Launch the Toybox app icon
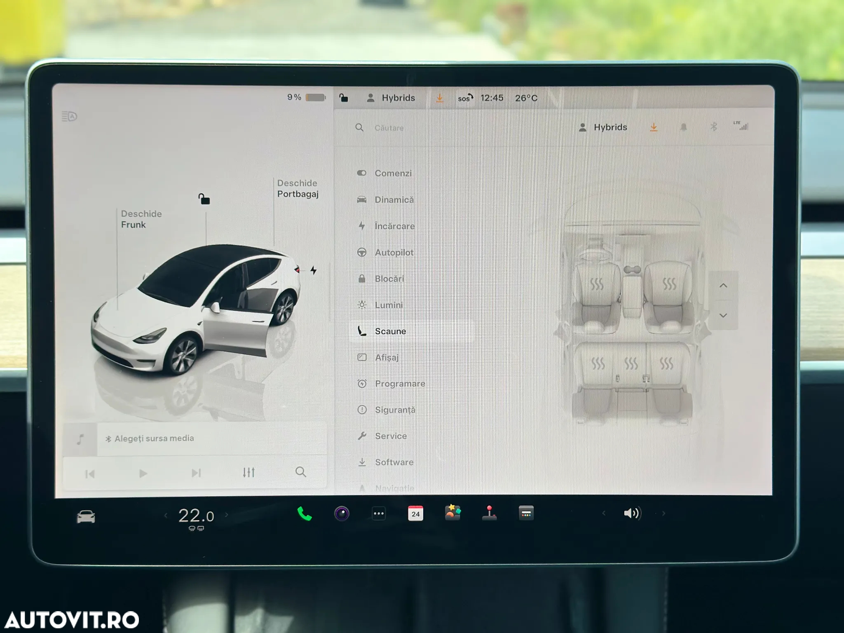 (x=452, y=513)
